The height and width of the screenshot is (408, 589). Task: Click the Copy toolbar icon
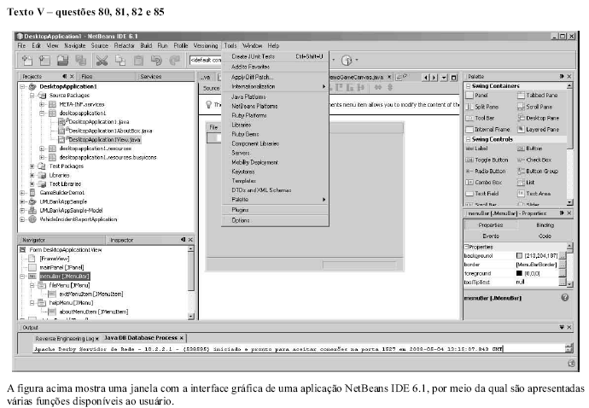click(x=120, y=60)
